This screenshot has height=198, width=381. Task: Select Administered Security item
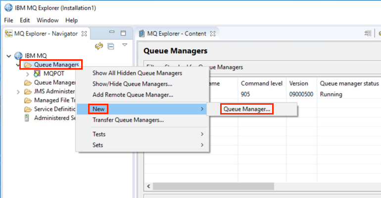[54, 118]
